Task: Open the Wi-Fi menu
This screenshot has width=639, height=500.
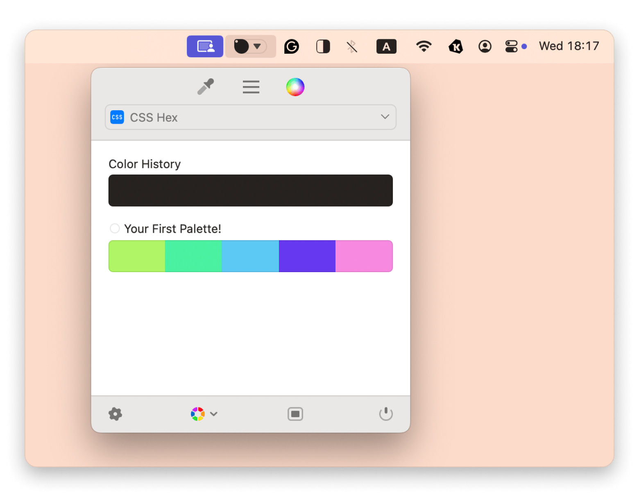Action: tap(424, 46)
